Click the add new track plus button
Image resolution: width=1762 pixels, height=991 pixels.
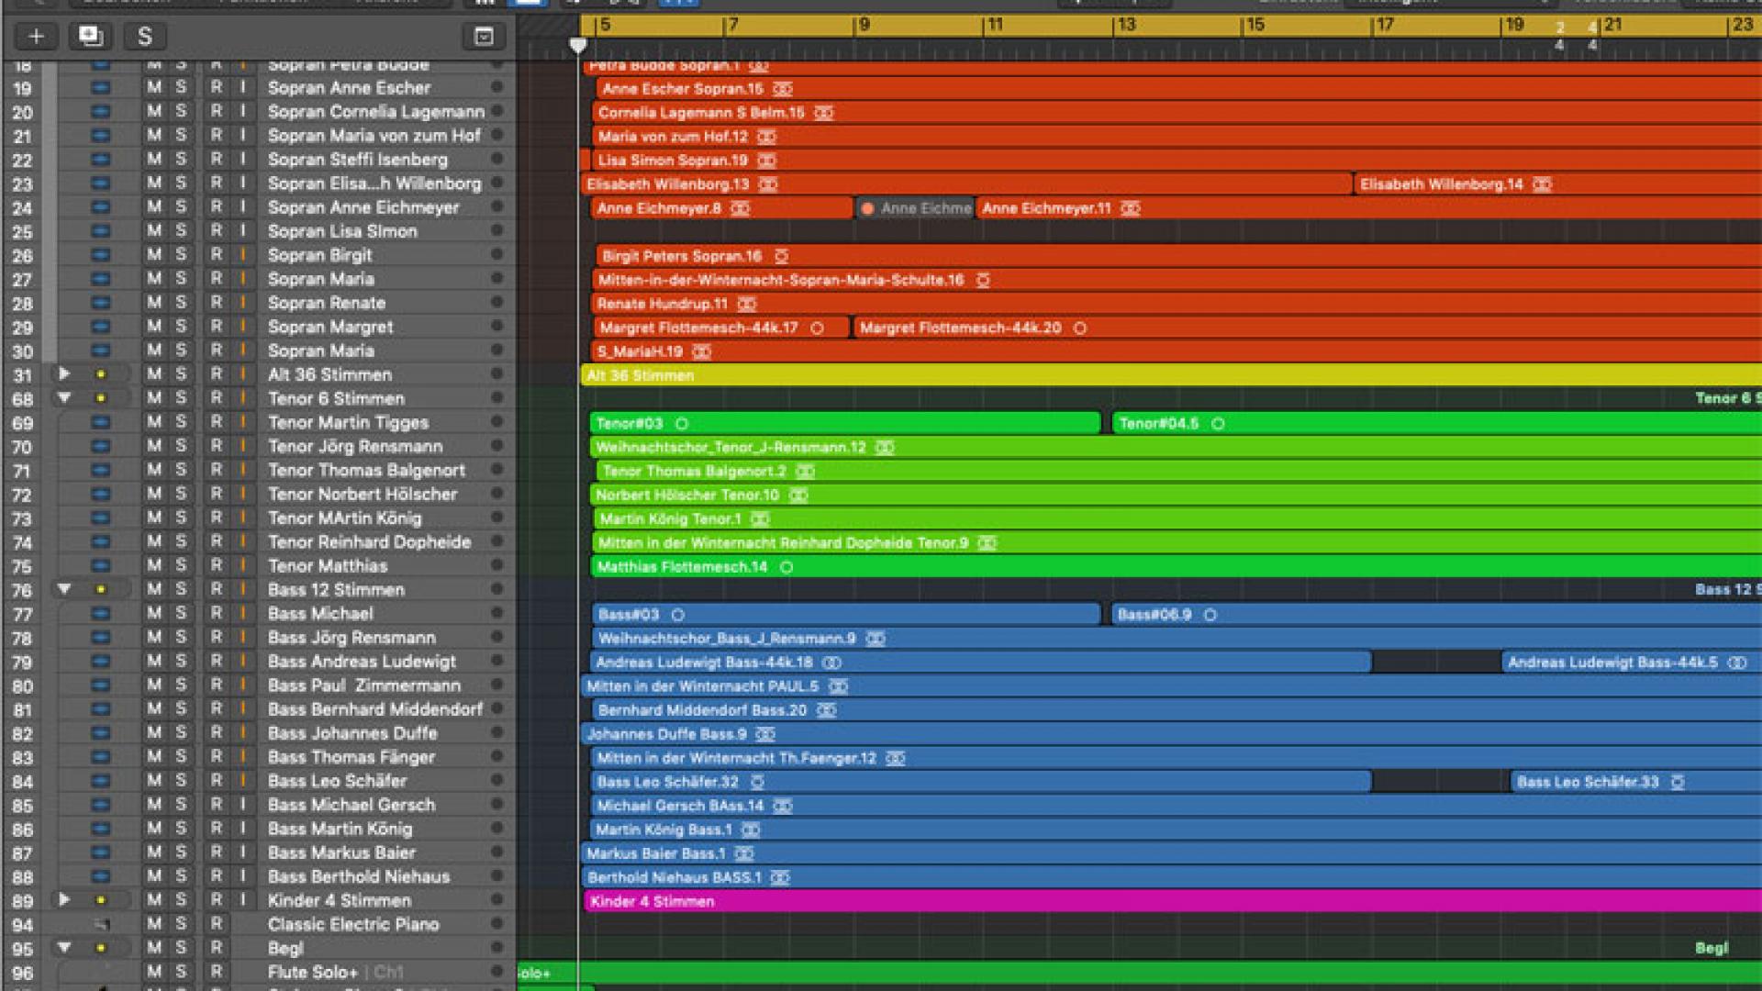(x=36, y=37)
